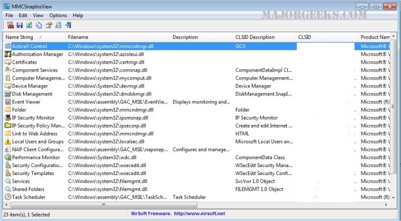Image resolution: width=401 pixels, height=221 pixels.
Task: Click the FILEMGMT 1.0 Object cell
Action: 259,189
